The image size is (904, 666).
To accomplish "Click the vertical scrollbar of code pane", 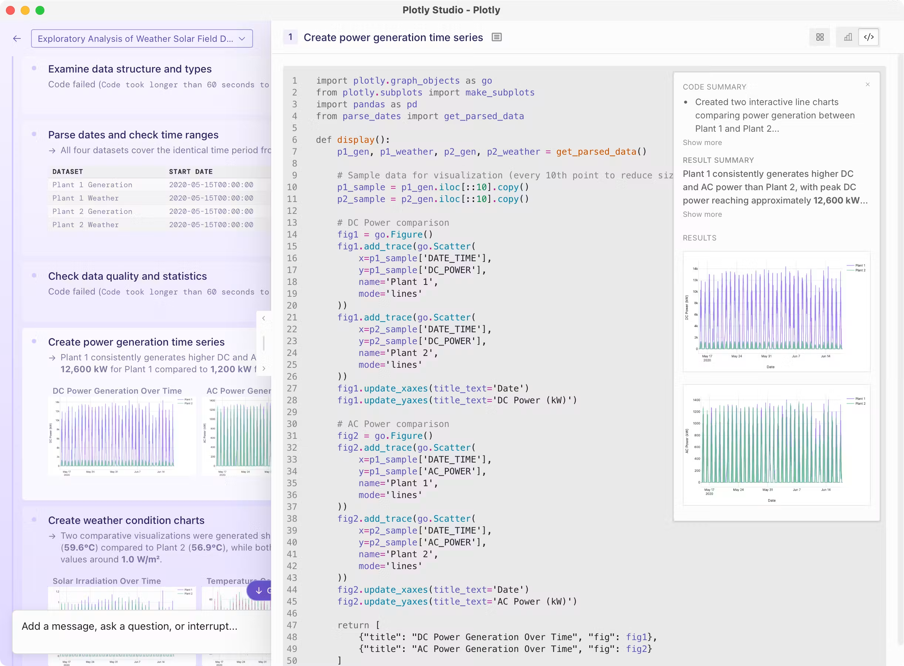I will [x=900, y=349].
